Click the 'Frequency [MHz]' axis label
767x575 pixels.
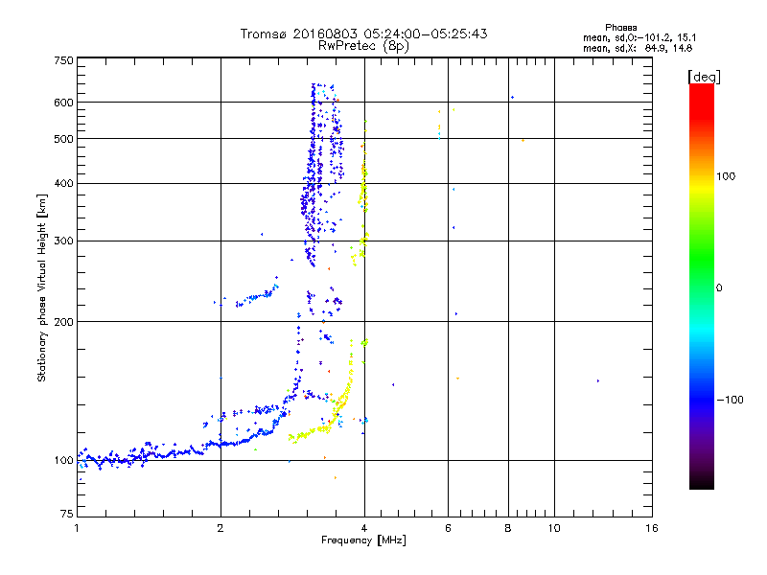[x=363, y=540]
